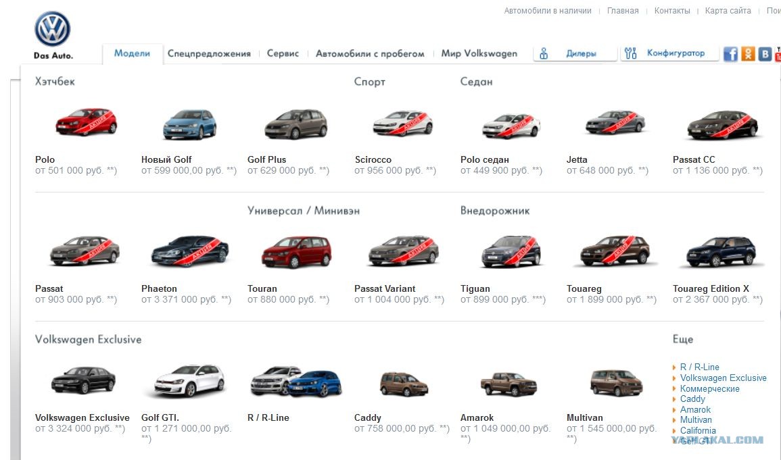Open Multivan in Еще list

tap(696, 419)
